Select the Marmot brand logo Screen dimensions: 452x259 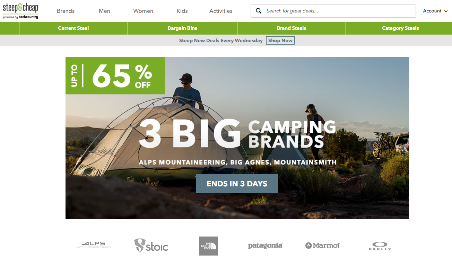(323, 246)
